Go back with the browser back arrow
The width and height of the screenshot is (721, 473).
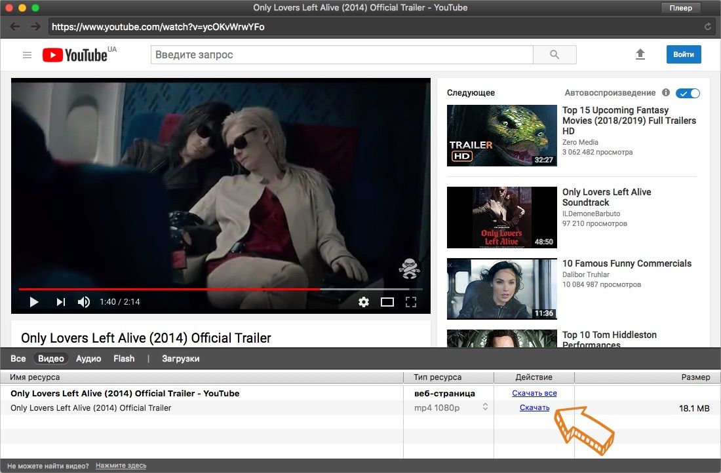click(14, 27)
